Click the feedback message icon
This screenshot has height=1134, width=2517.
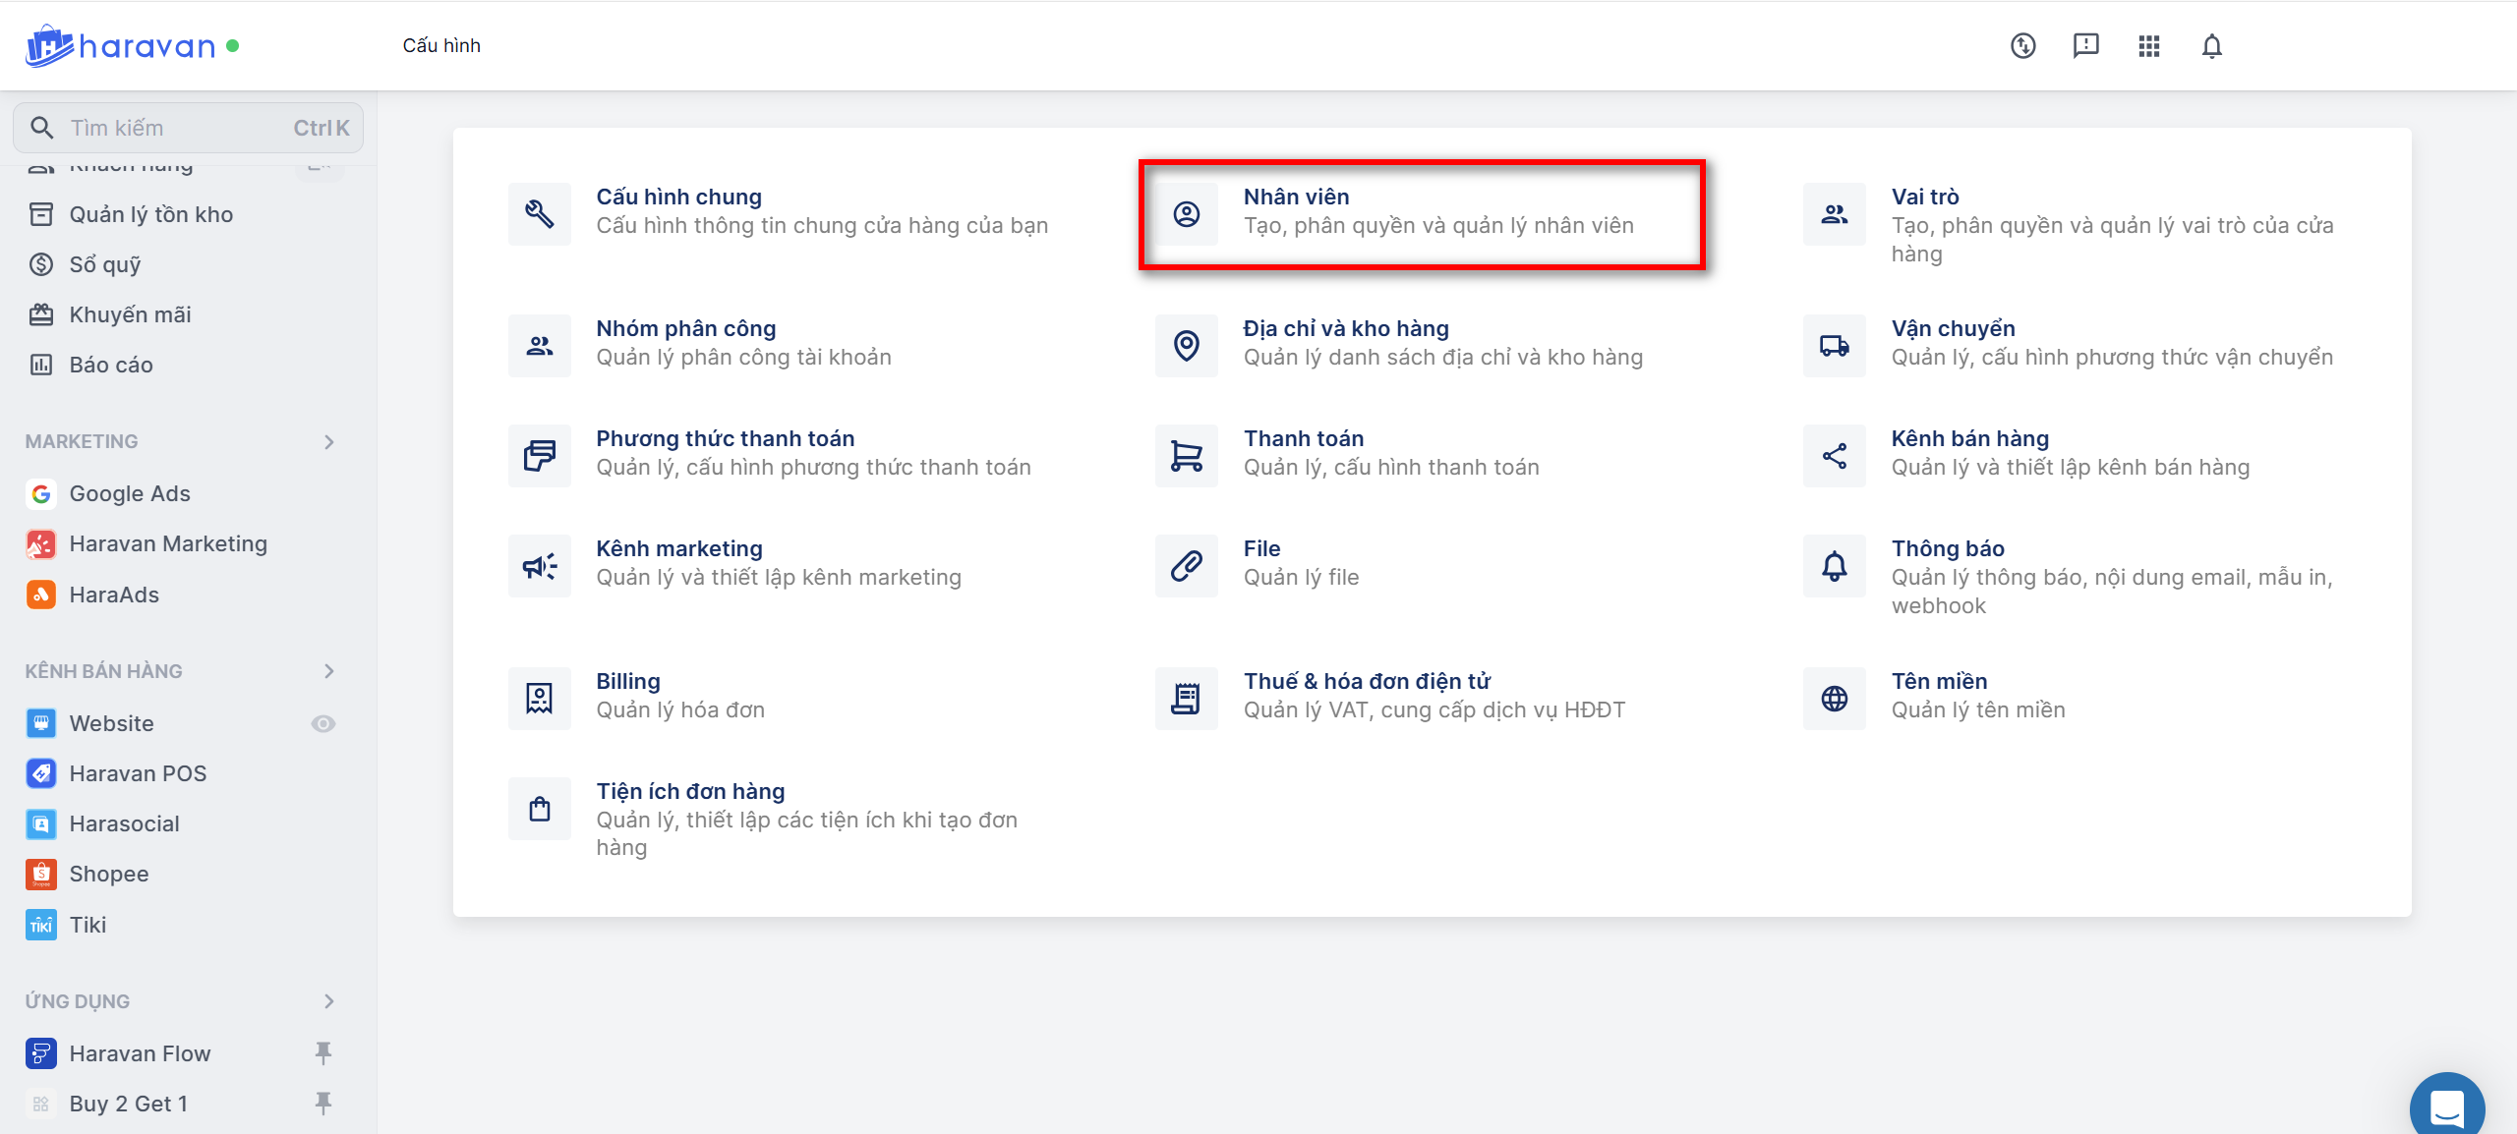2085,46
